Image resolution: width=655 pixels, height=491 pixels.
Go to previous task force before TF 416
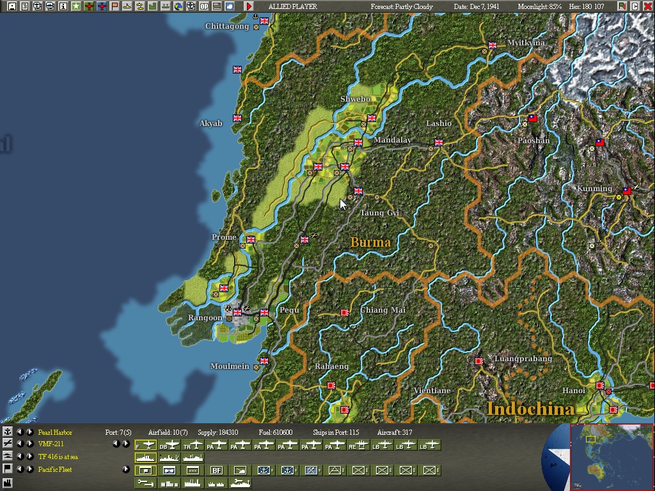tap(20, 456)
